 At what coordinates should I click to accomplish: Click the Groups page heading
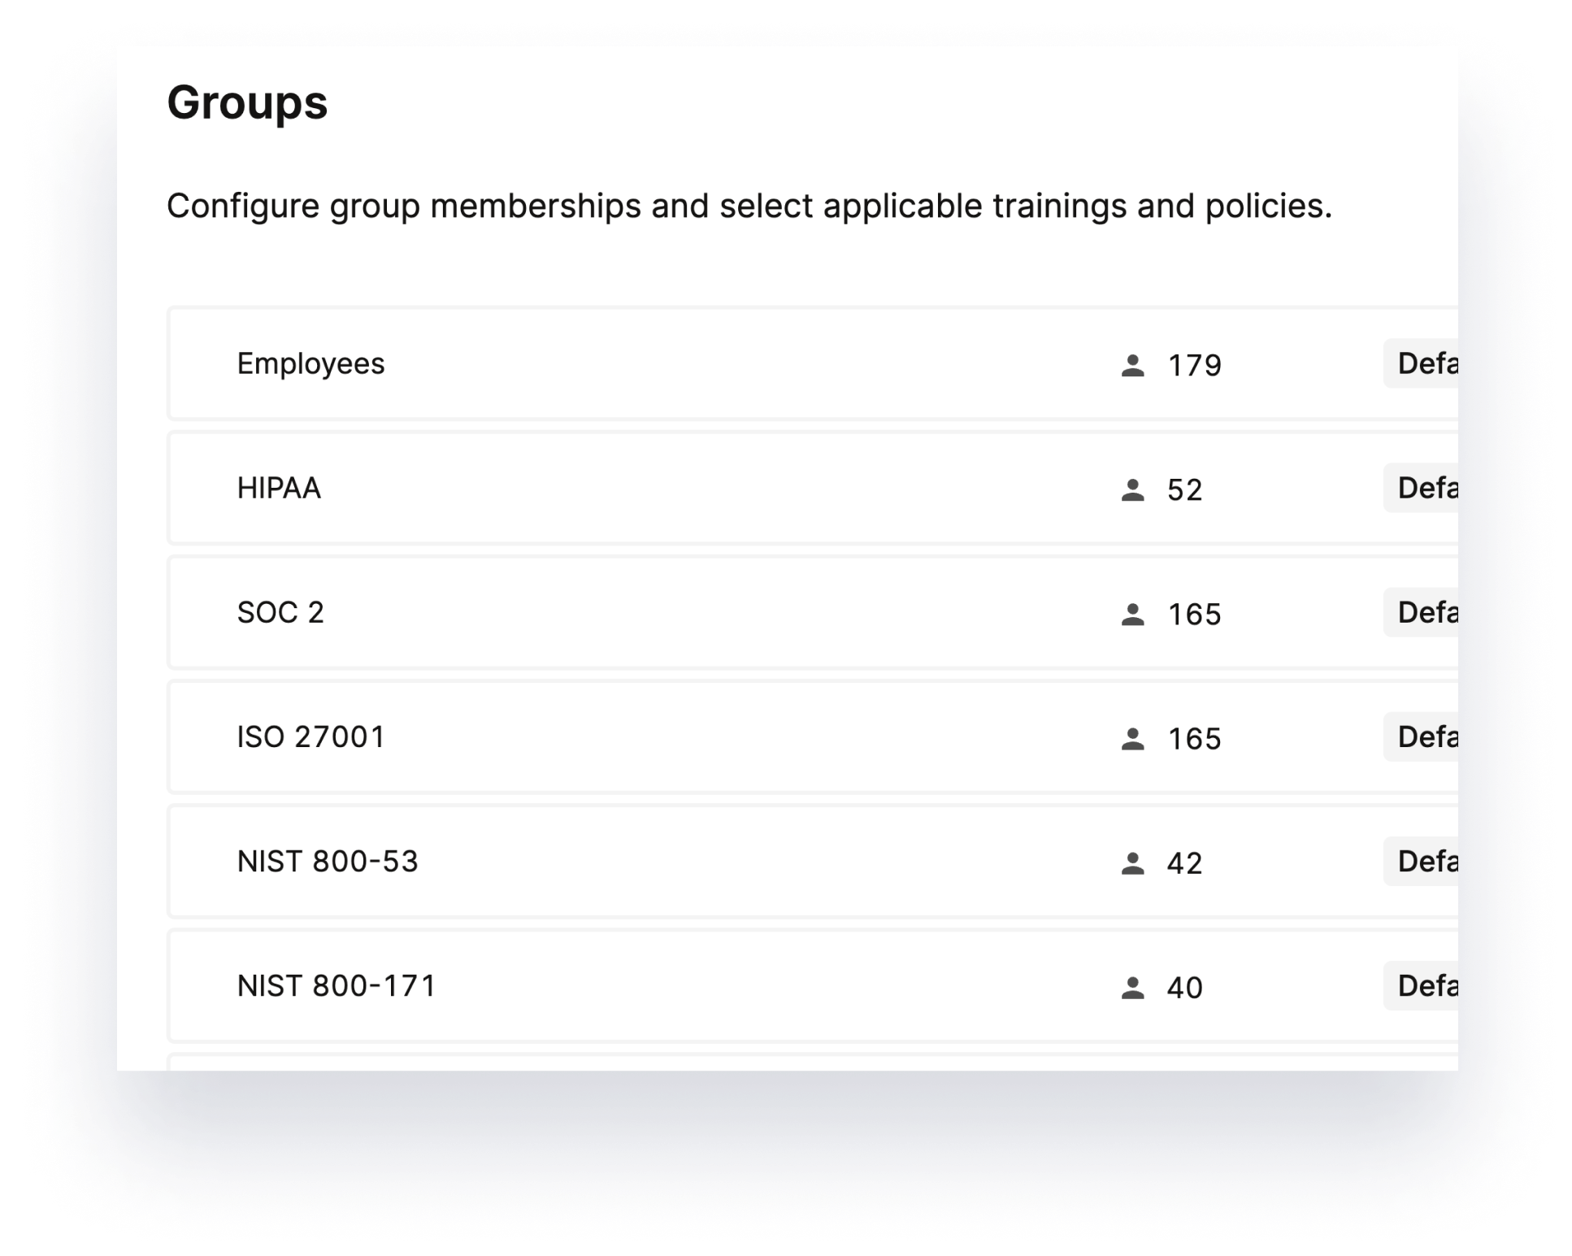click(247, 103)
